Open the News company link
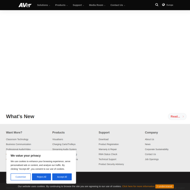Viewport: 190px width, 190px height. 148,144
